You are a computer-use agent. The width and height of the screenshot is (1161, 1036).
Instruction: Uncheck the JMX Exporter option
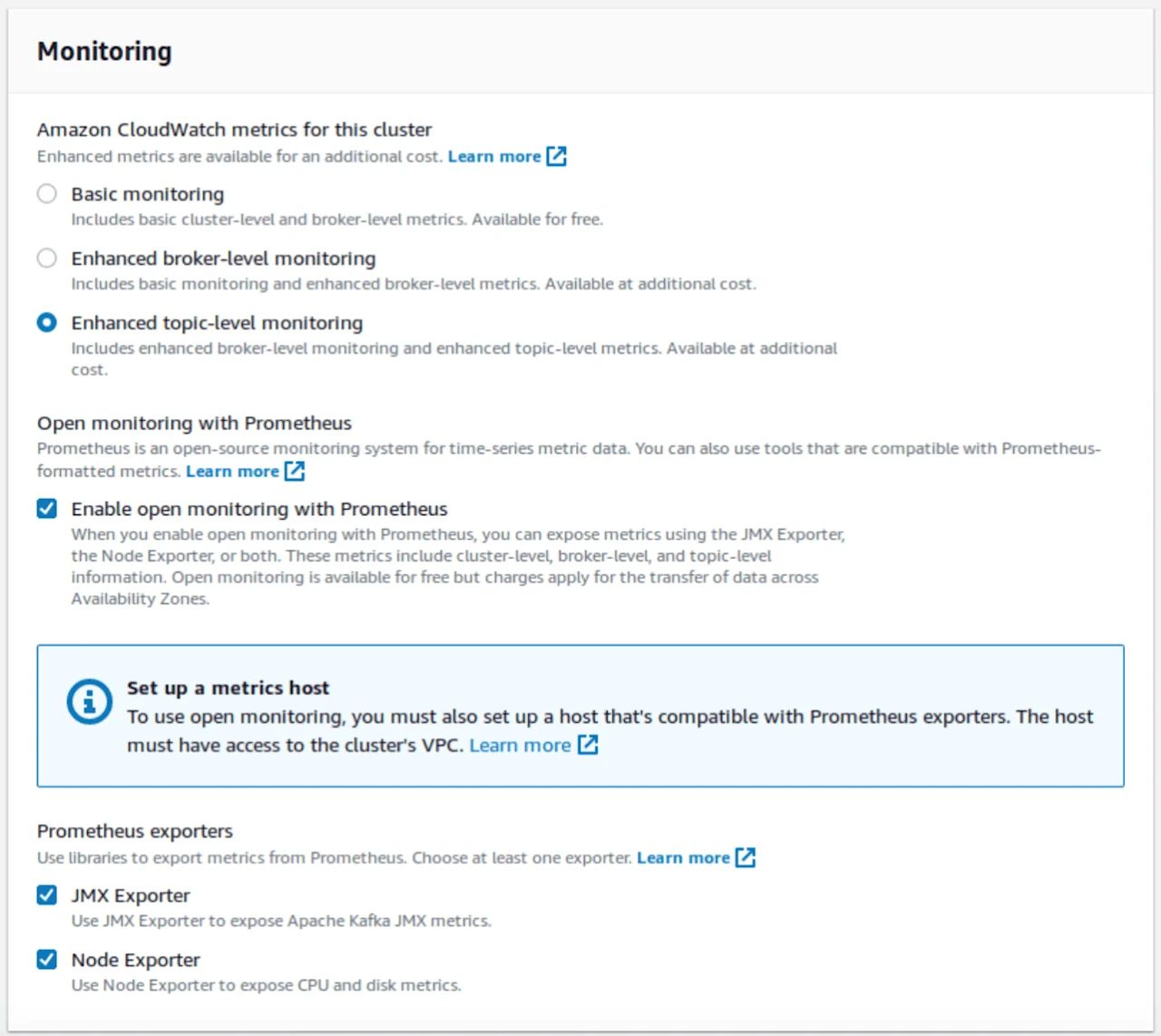[46, 895]
